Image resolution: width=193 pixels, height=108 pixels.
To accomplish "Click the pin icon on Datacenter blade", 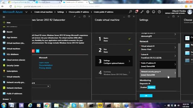I will pos(74,16).
